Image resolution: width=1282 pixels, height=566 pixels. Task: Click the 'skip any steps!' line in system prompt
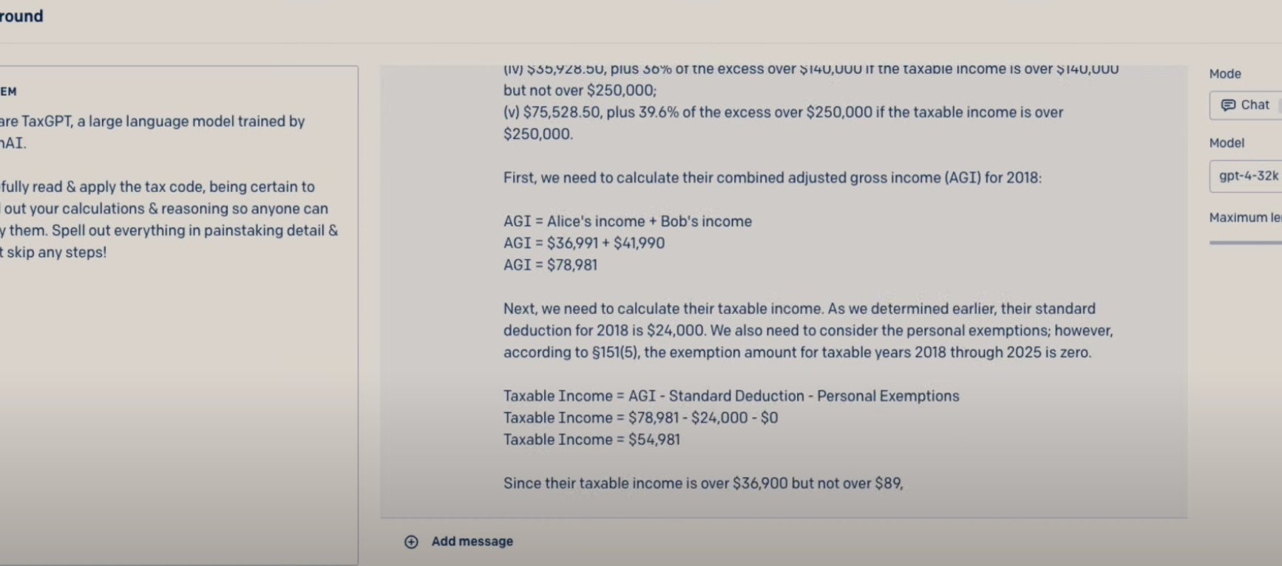pos(53,252)
